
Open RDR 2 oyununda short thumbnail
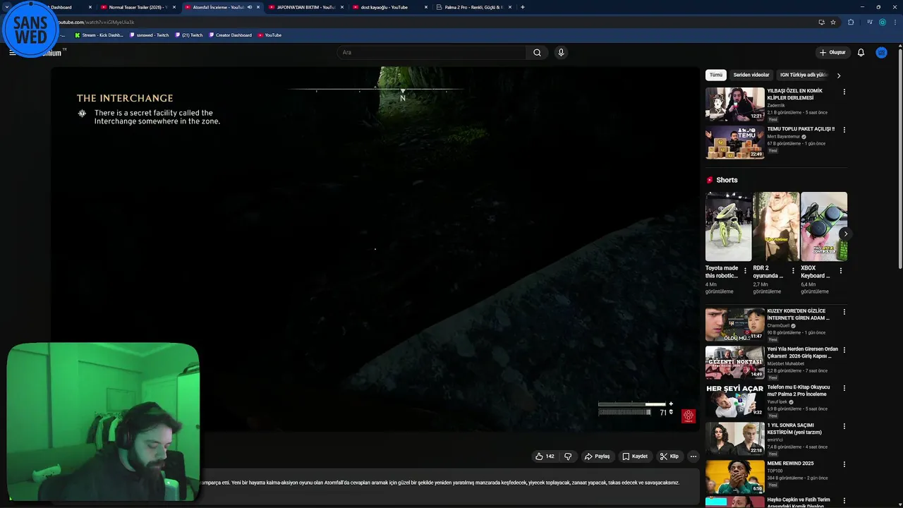pos(776,226)
